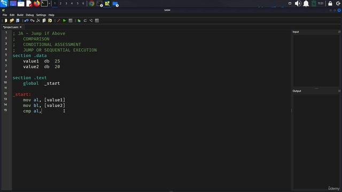Click the 'value2 db 20' line
This screenshot has height=192, width=342.
pos(42,67)
